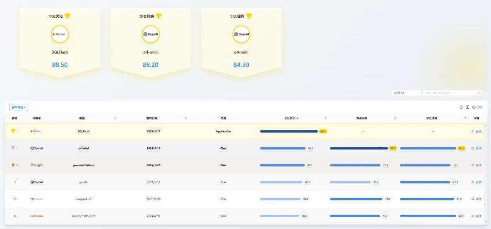
Task: Click the fullscreen expand icon above the table
Action: pos(481,107)
